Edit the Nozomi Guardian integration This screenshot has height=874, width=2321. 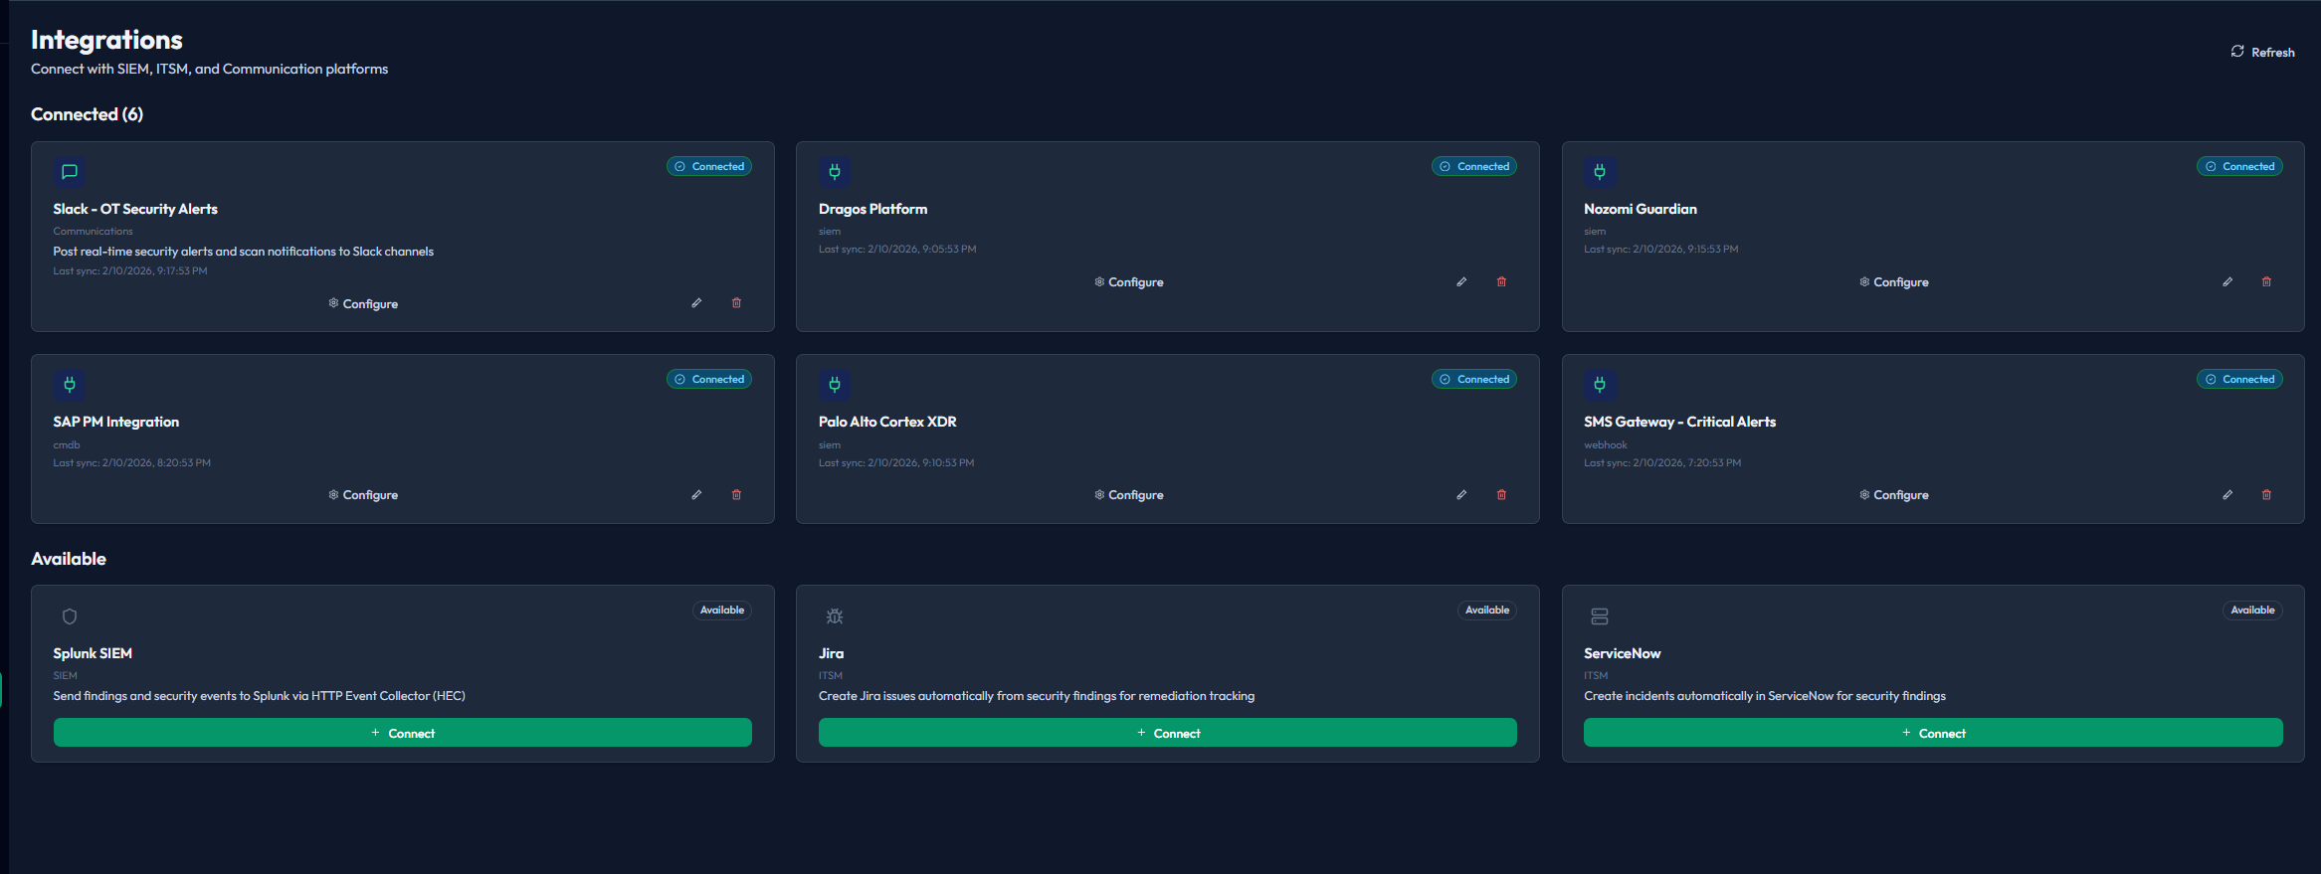pos(2227,282)
